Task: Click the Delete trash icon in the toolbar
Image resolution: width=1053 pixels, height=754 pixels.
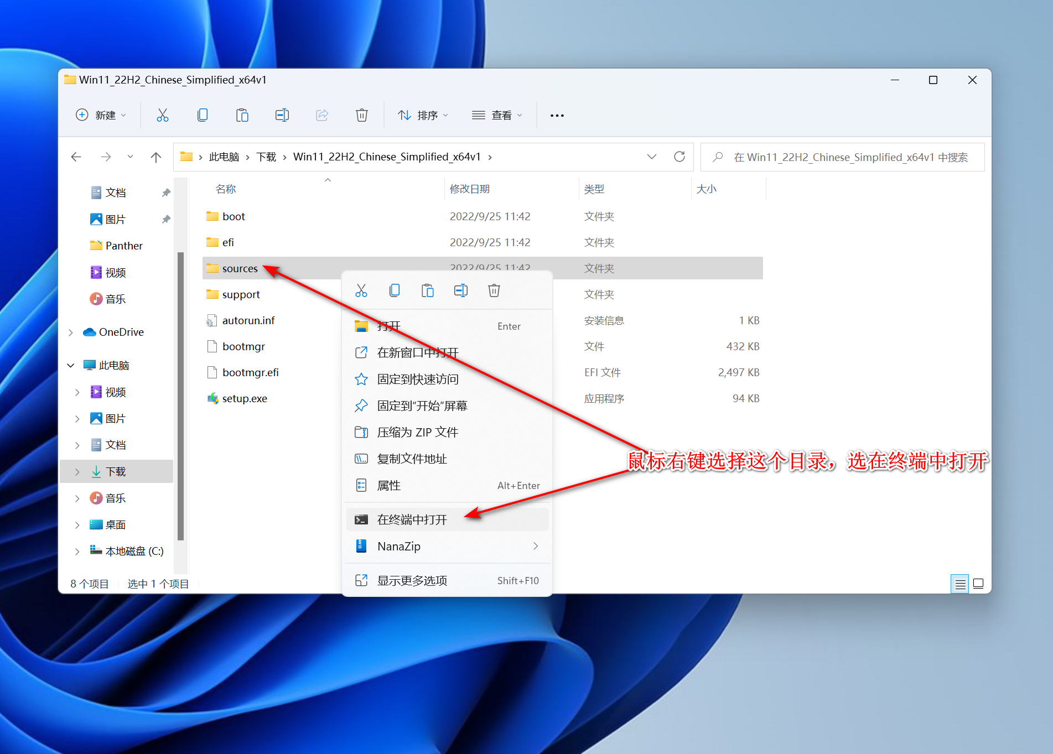Action: [361, 115]
